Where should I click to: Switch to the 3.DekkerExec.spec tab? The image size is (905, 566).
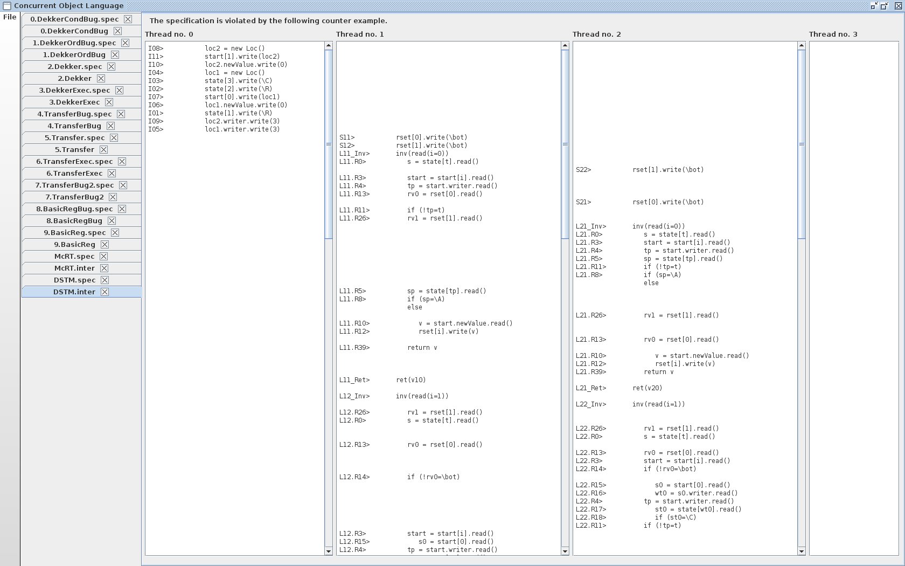[81, 90]
